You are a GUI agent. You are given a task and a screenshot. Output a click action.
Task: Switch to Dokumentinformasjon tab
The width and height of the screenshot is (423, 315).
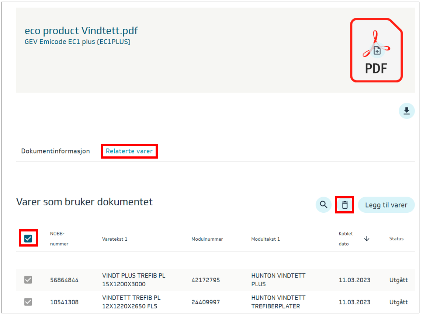pyautogui.click(x=55, y=151)
